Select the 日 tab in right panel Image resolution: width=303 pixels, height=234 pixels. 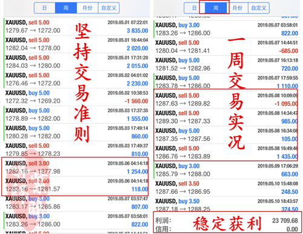tap(195, 8)
